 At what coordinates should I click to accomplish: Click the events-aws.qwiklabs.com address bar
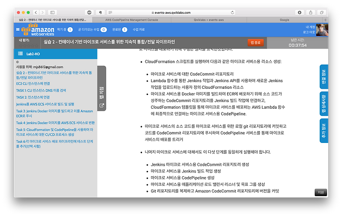pos(171,12)
